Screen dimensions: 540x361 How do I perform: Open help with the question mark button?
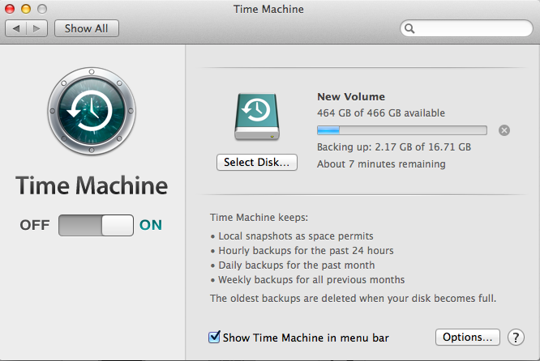pos(516,338)
